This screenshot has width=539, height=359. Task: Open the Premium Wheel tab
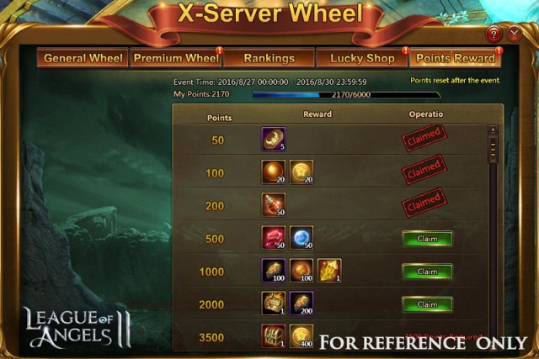point(176,58)
